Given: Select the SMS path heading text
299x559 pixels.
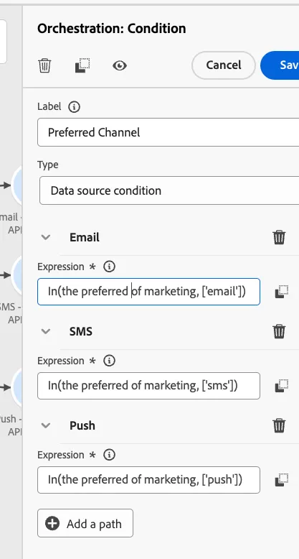Looking at the screenshot, I should 81,331.
